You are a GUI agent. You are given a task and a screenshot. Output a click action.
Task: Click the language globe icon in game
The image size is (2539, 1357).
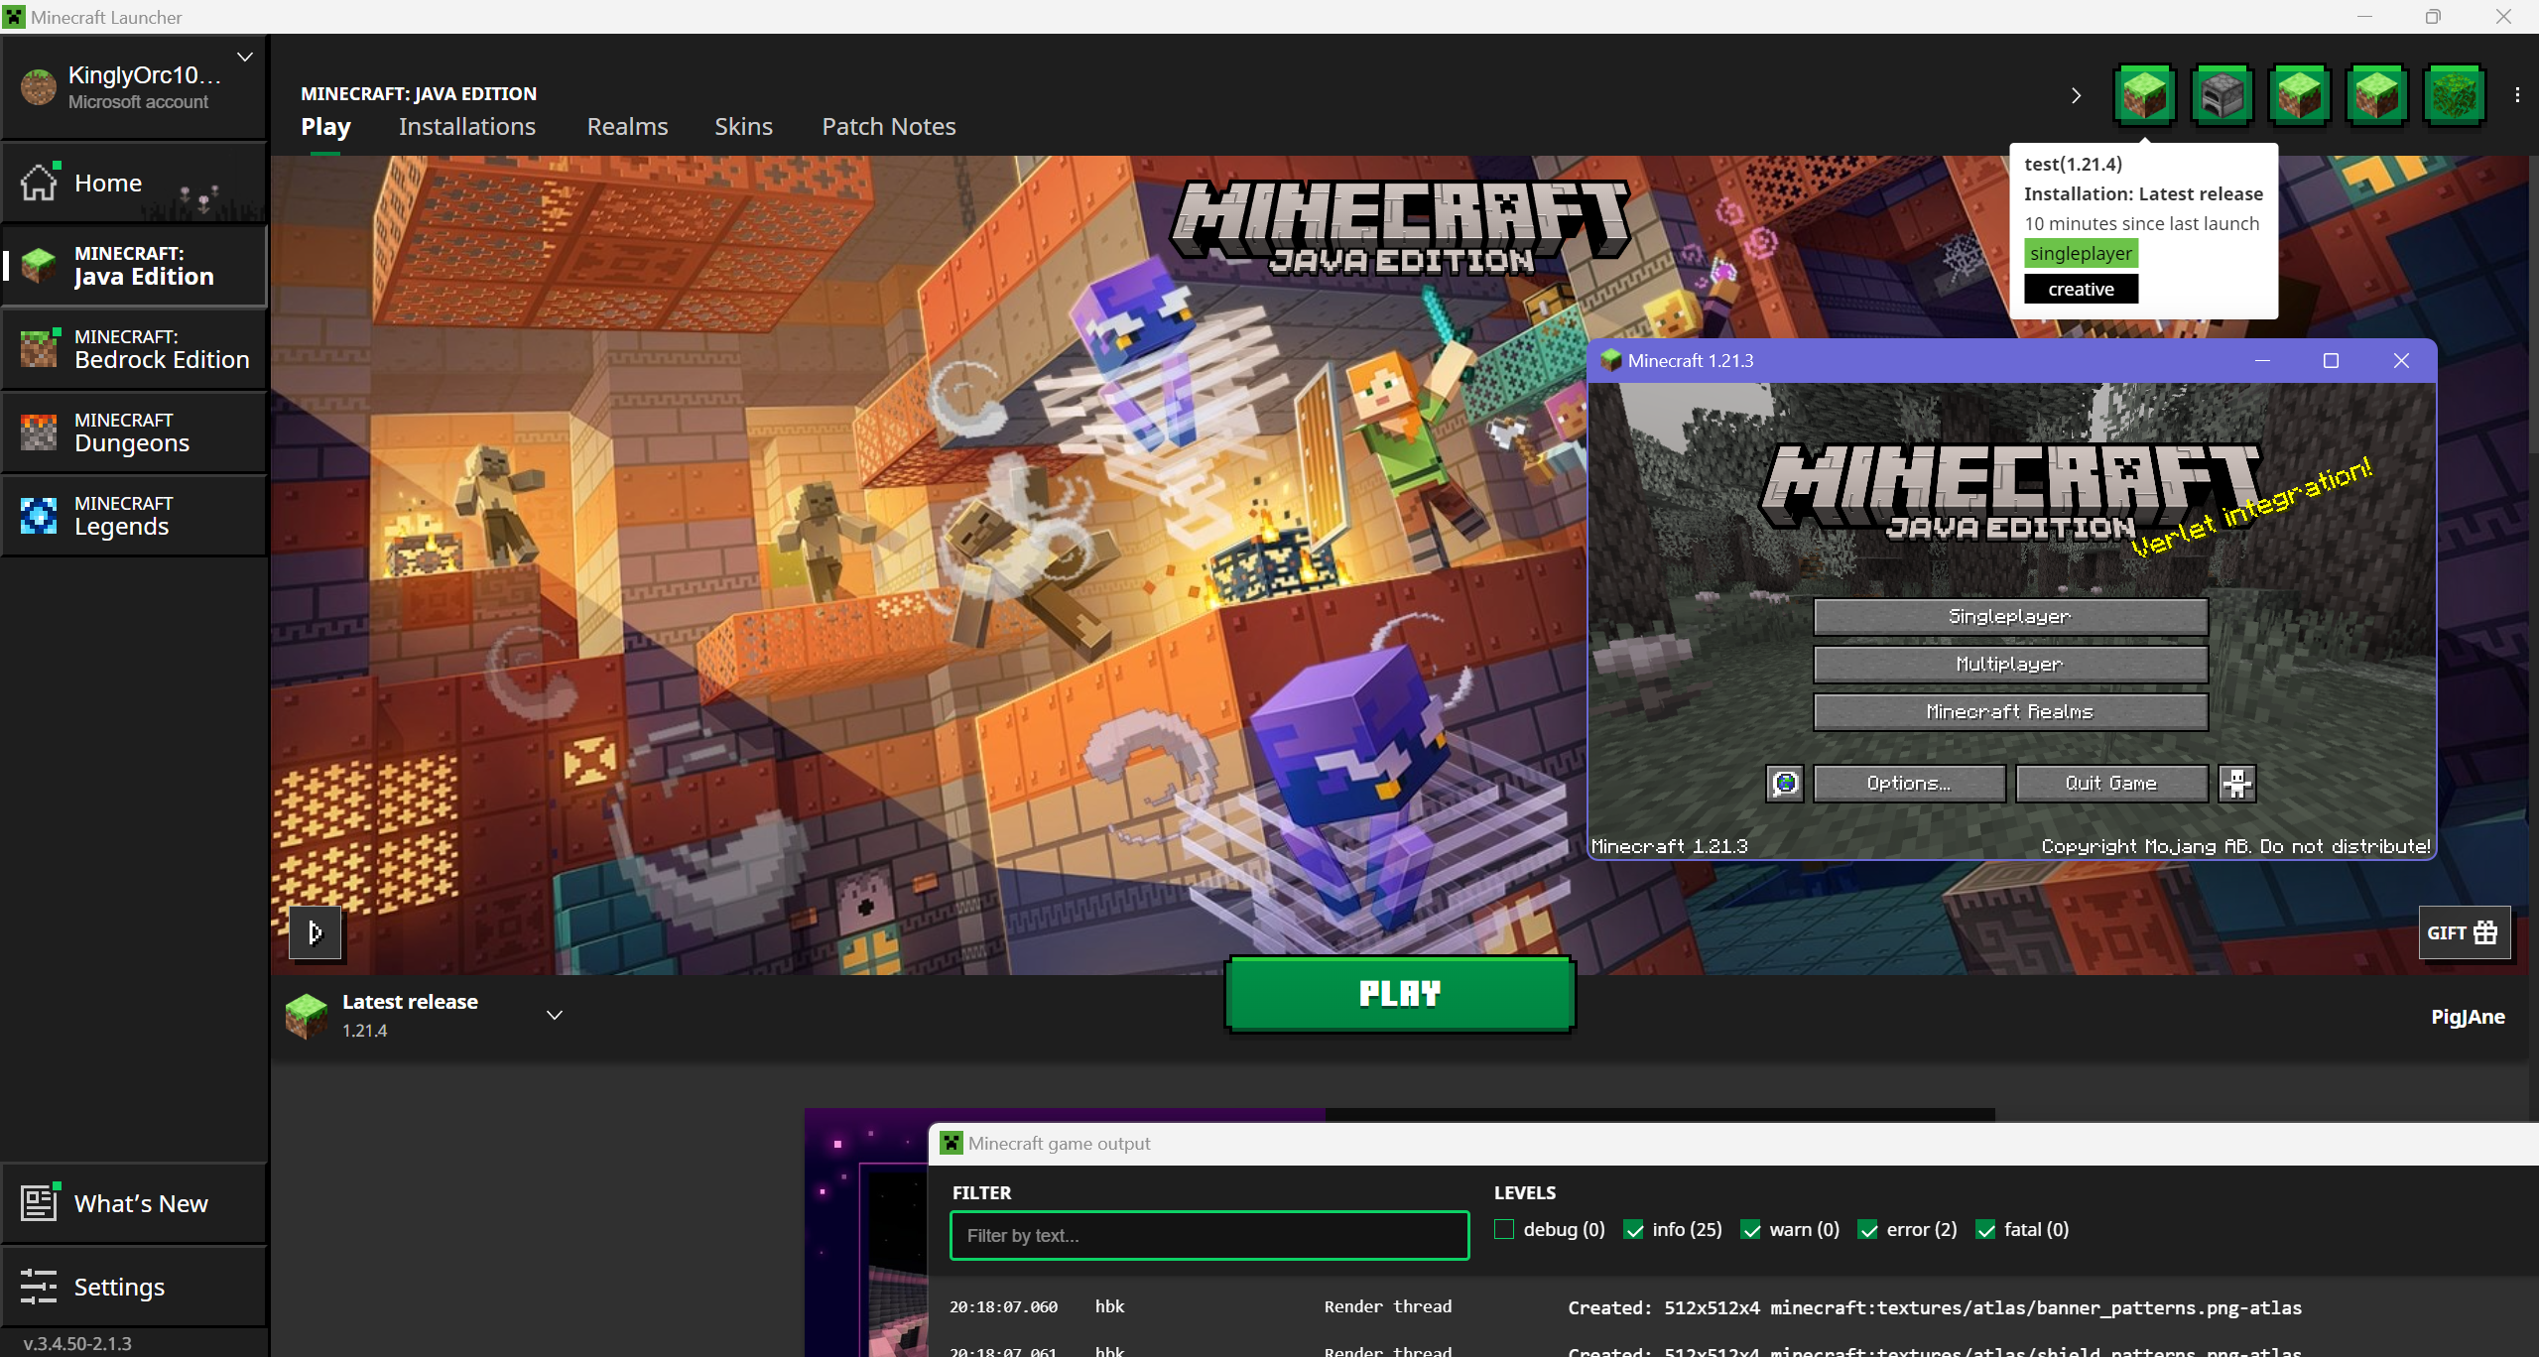point(1785,784)
